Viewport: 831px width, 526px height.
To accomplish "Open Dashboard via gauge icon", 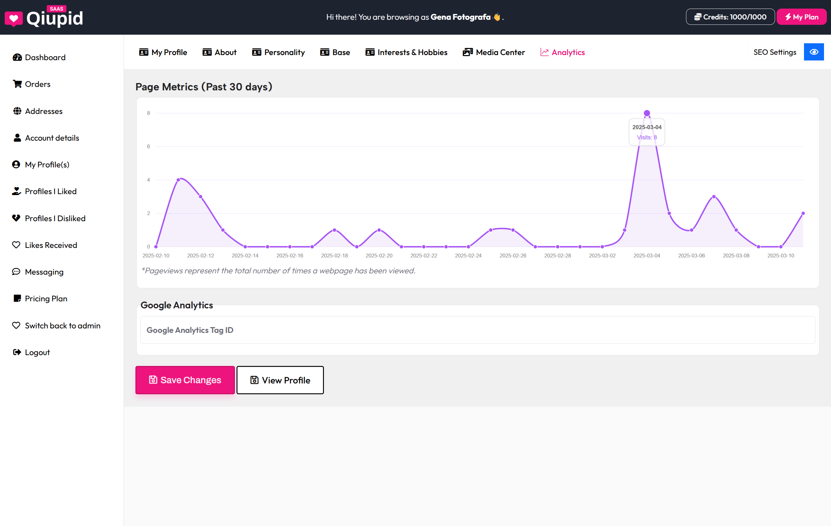I will [17, 57].
